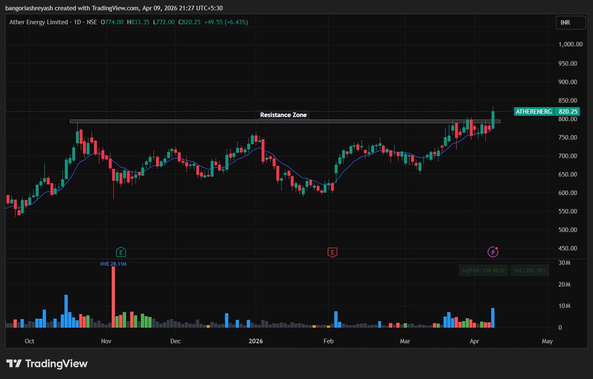Click the 650.00 price axis label

(569, 174)
